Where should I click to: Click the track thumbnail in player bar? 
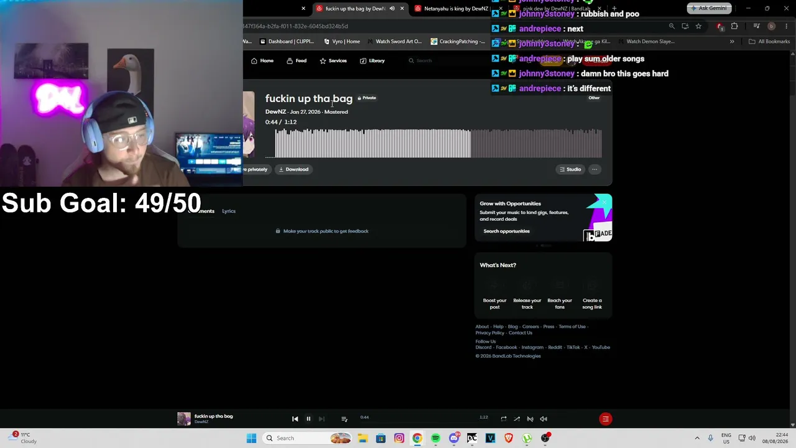click(184, 419)
